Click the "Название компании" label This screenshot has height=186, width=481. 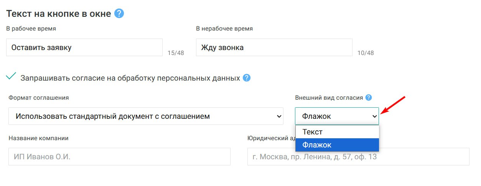click(x=38, y=138)
